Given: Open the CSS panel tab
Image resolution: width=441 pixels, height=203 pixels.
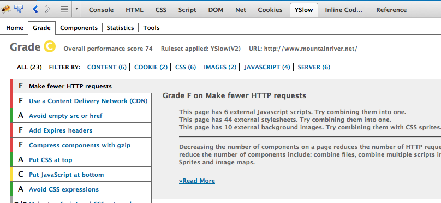Looking at the screenshot, I should click(161, 10).
